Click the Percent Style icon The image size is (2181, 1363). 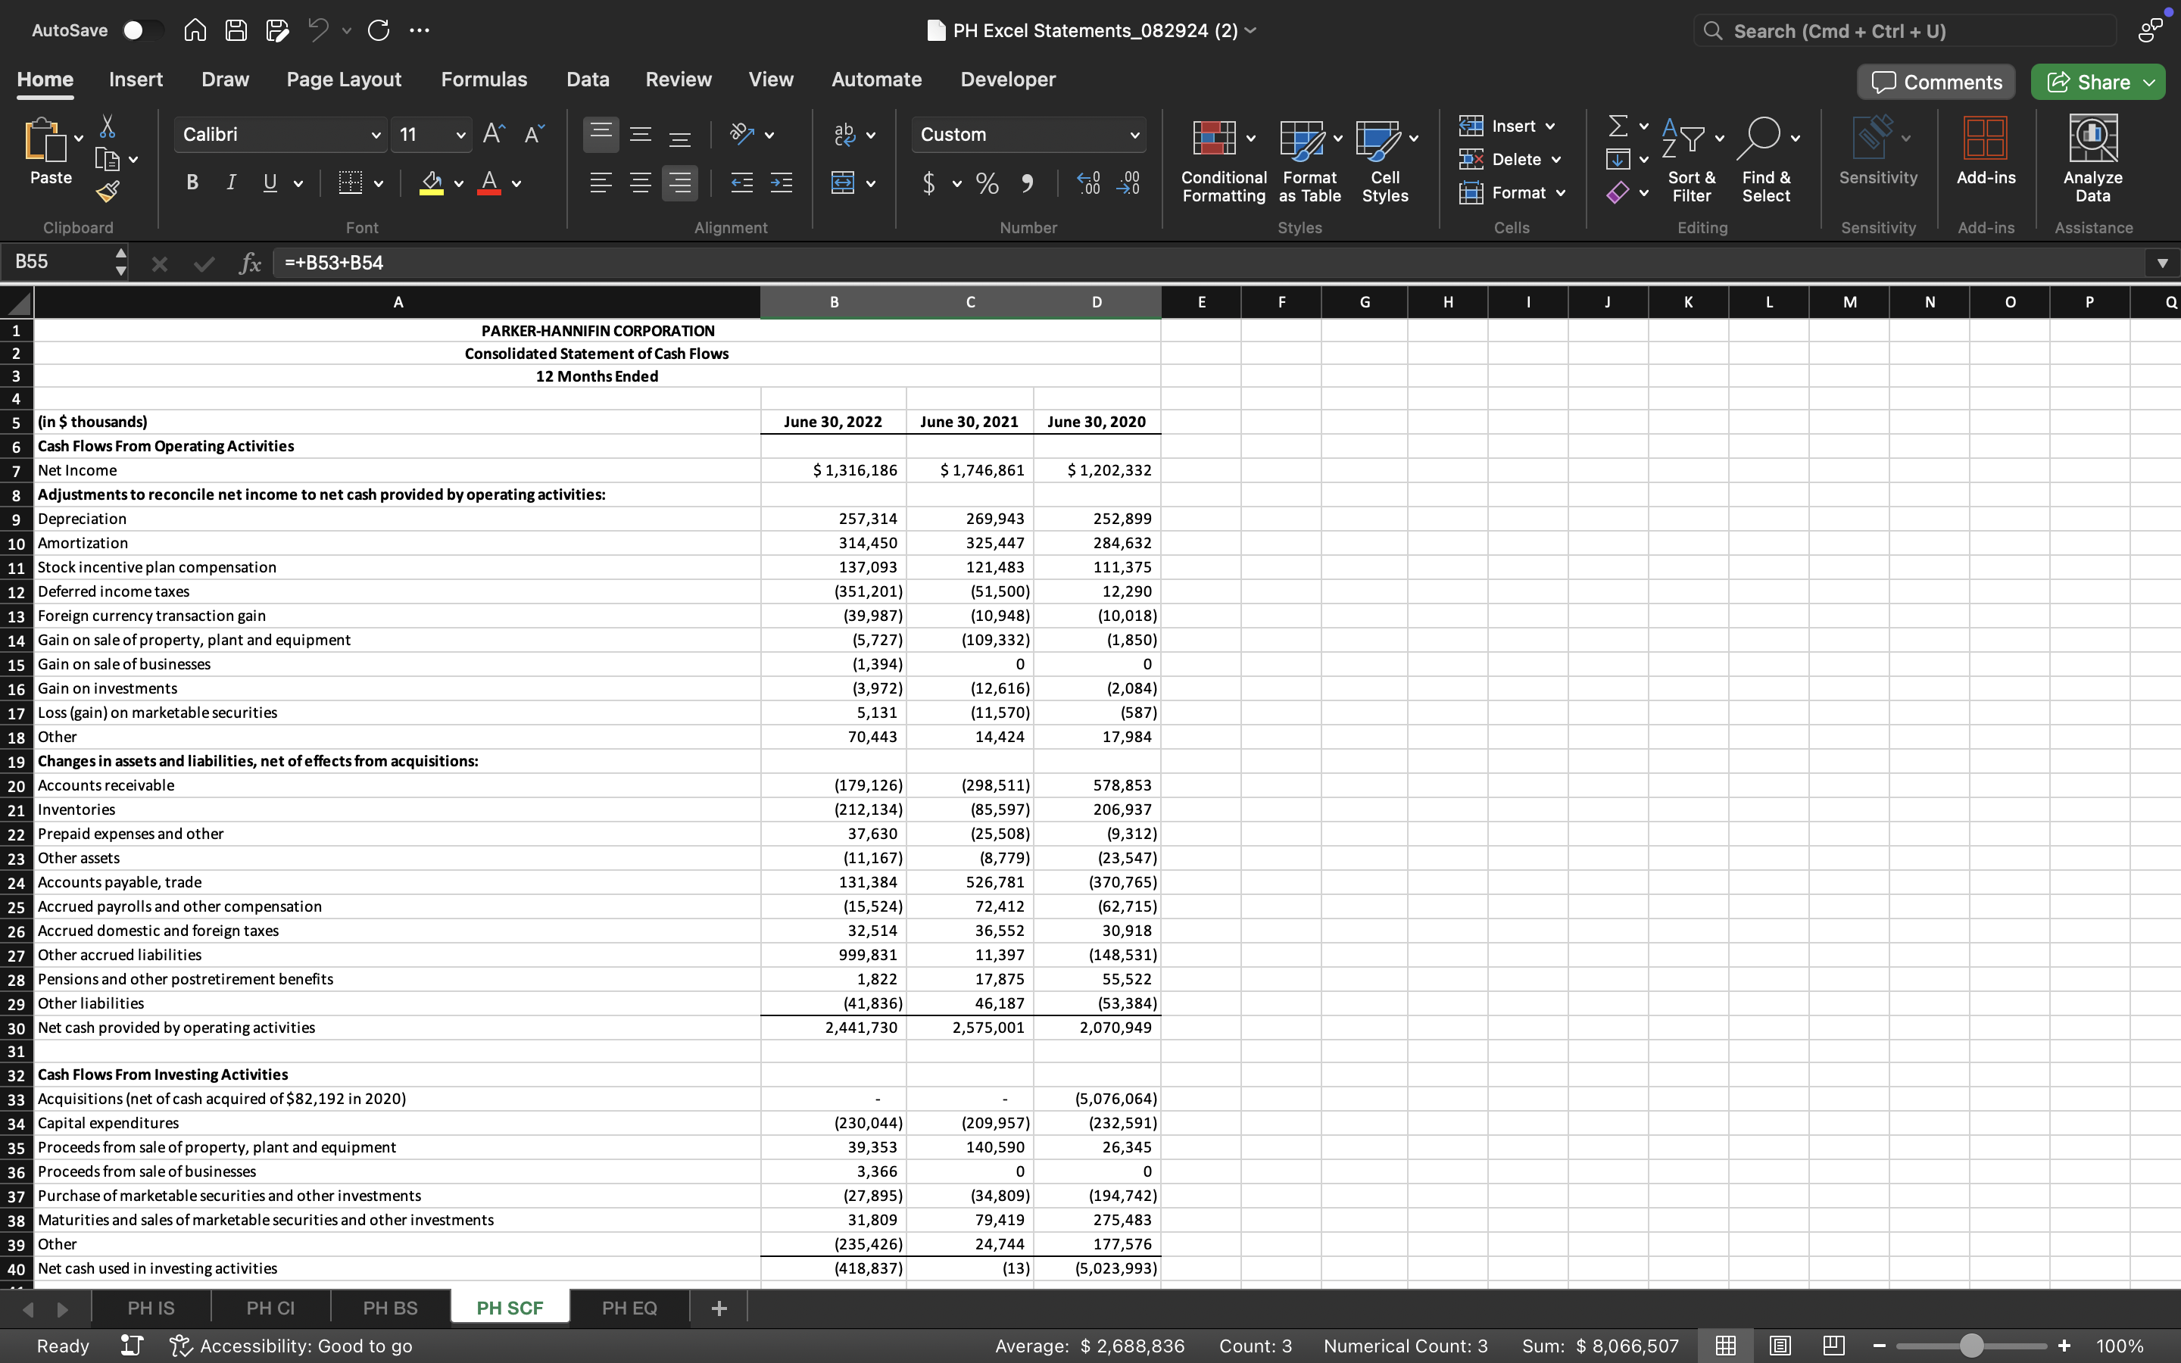click(987, 184)
